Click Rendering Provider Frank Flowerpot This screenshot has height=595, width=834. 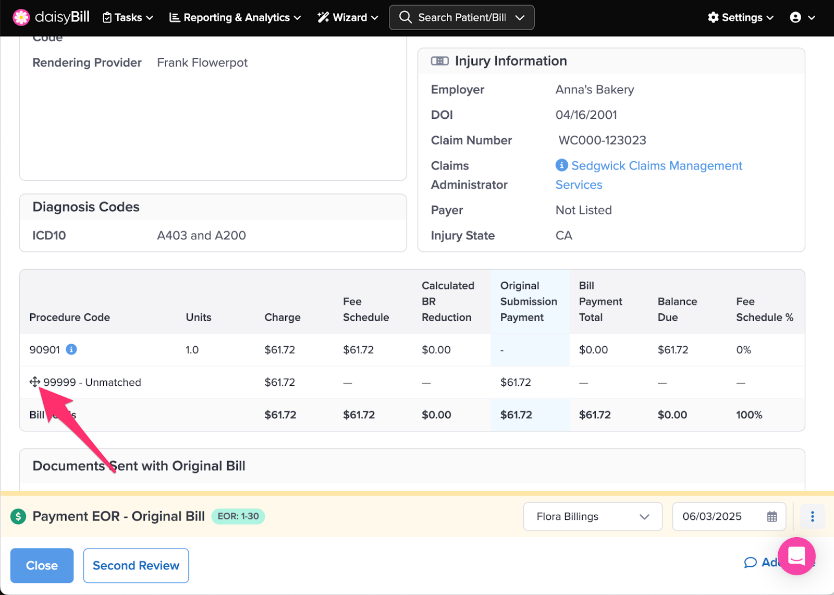coord(202,63)
